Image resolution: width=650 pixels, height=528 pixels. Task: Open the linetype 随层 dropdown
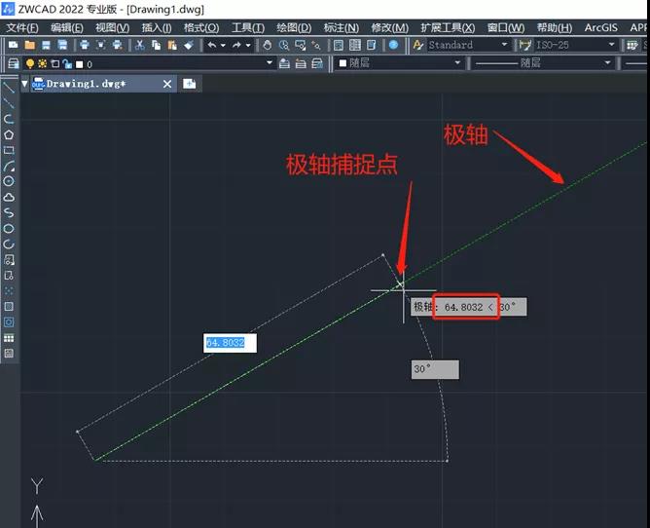[607, 62]
